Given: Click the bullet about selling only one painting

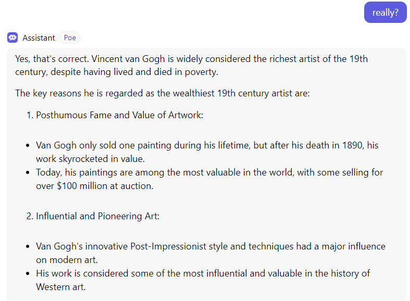Looking at the screenshot, I should 207,152.
